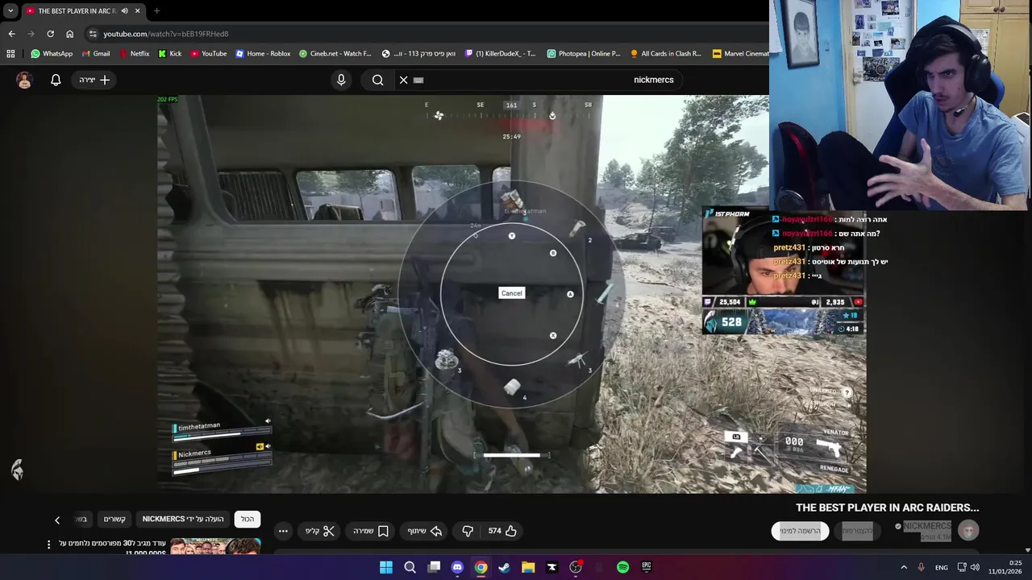Viewport: 1032px width, 580px height.
Task: Switch to Chrome in the taskbar
Action: 481,567
